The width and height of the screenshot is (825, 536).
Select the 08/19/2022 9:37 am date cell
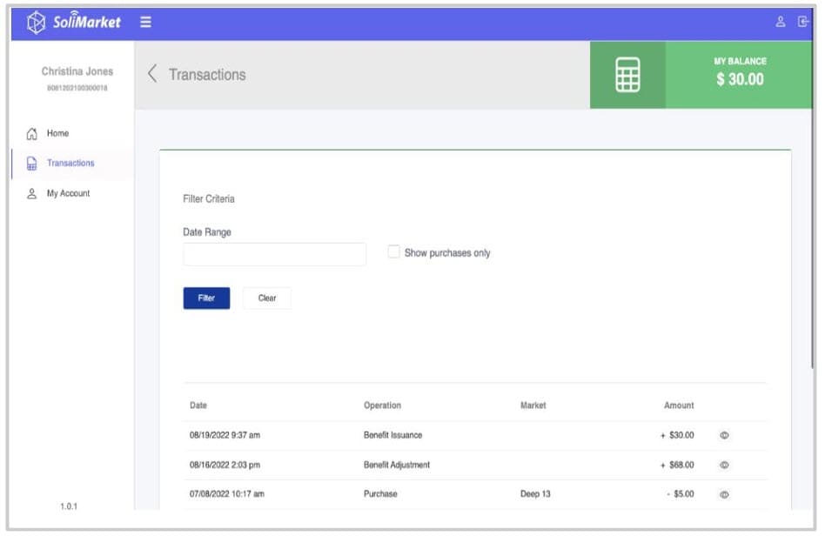pos(225,436)
